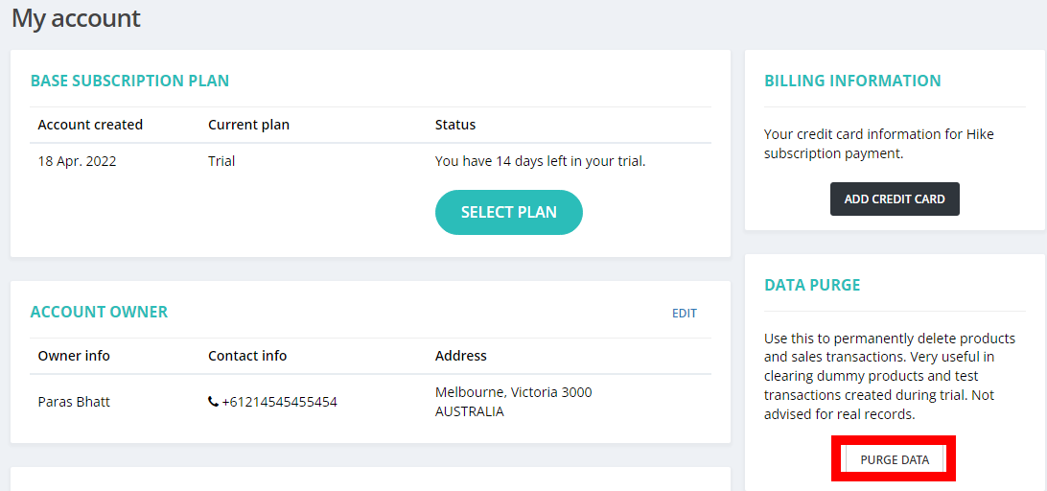Click the ADD CREDIT CARD button
1047x491 pixels.
tap(895, 199)
